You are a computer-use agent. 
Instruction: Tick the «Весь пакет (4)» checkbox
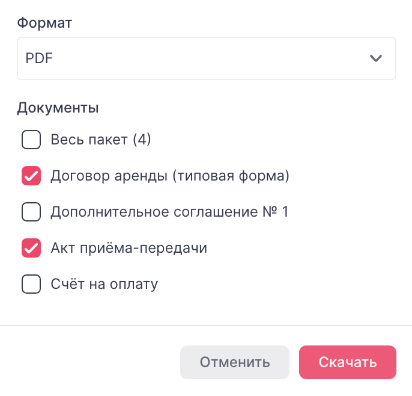(31, 140)
